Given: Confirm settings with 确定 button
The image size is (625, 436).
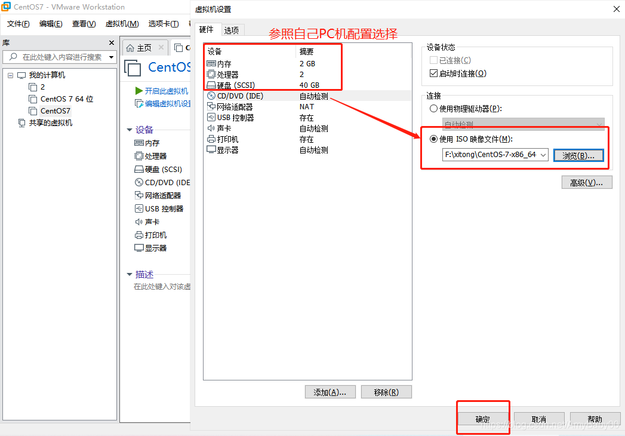Looking at the screenshot, I should [x=483, y=419].
